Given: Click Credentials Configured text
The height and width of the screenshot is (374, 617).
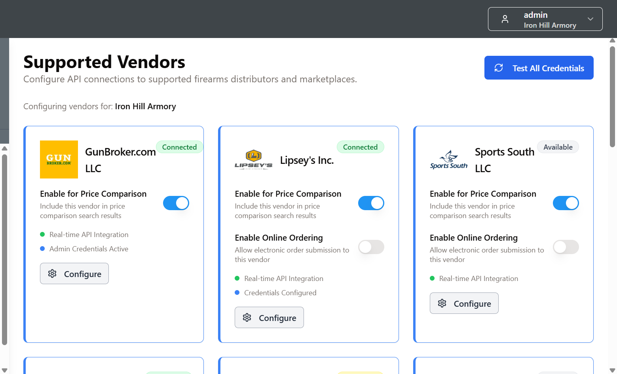Looking at the screenshot, I should click(280, 293).
